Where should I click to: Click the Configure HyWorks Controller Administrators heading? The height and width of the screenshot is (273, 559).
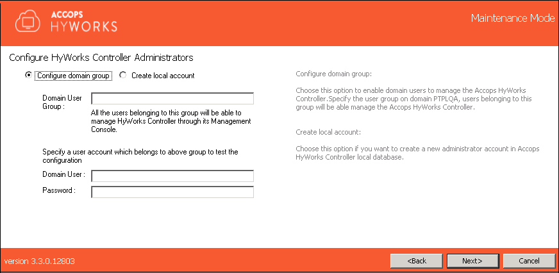point(101,58)
